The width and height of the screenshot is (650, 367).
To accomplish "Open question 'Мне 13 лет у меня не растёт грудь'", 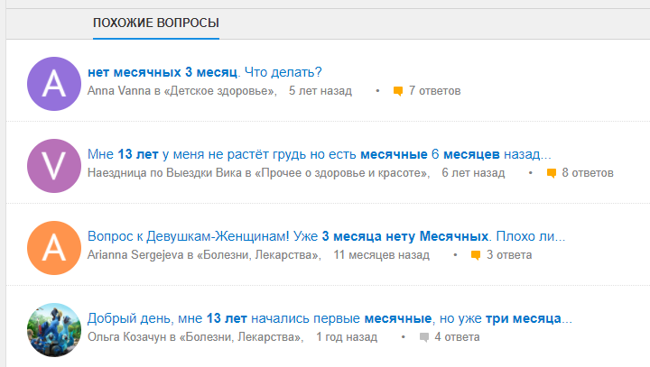I will (x=320, y=154).
